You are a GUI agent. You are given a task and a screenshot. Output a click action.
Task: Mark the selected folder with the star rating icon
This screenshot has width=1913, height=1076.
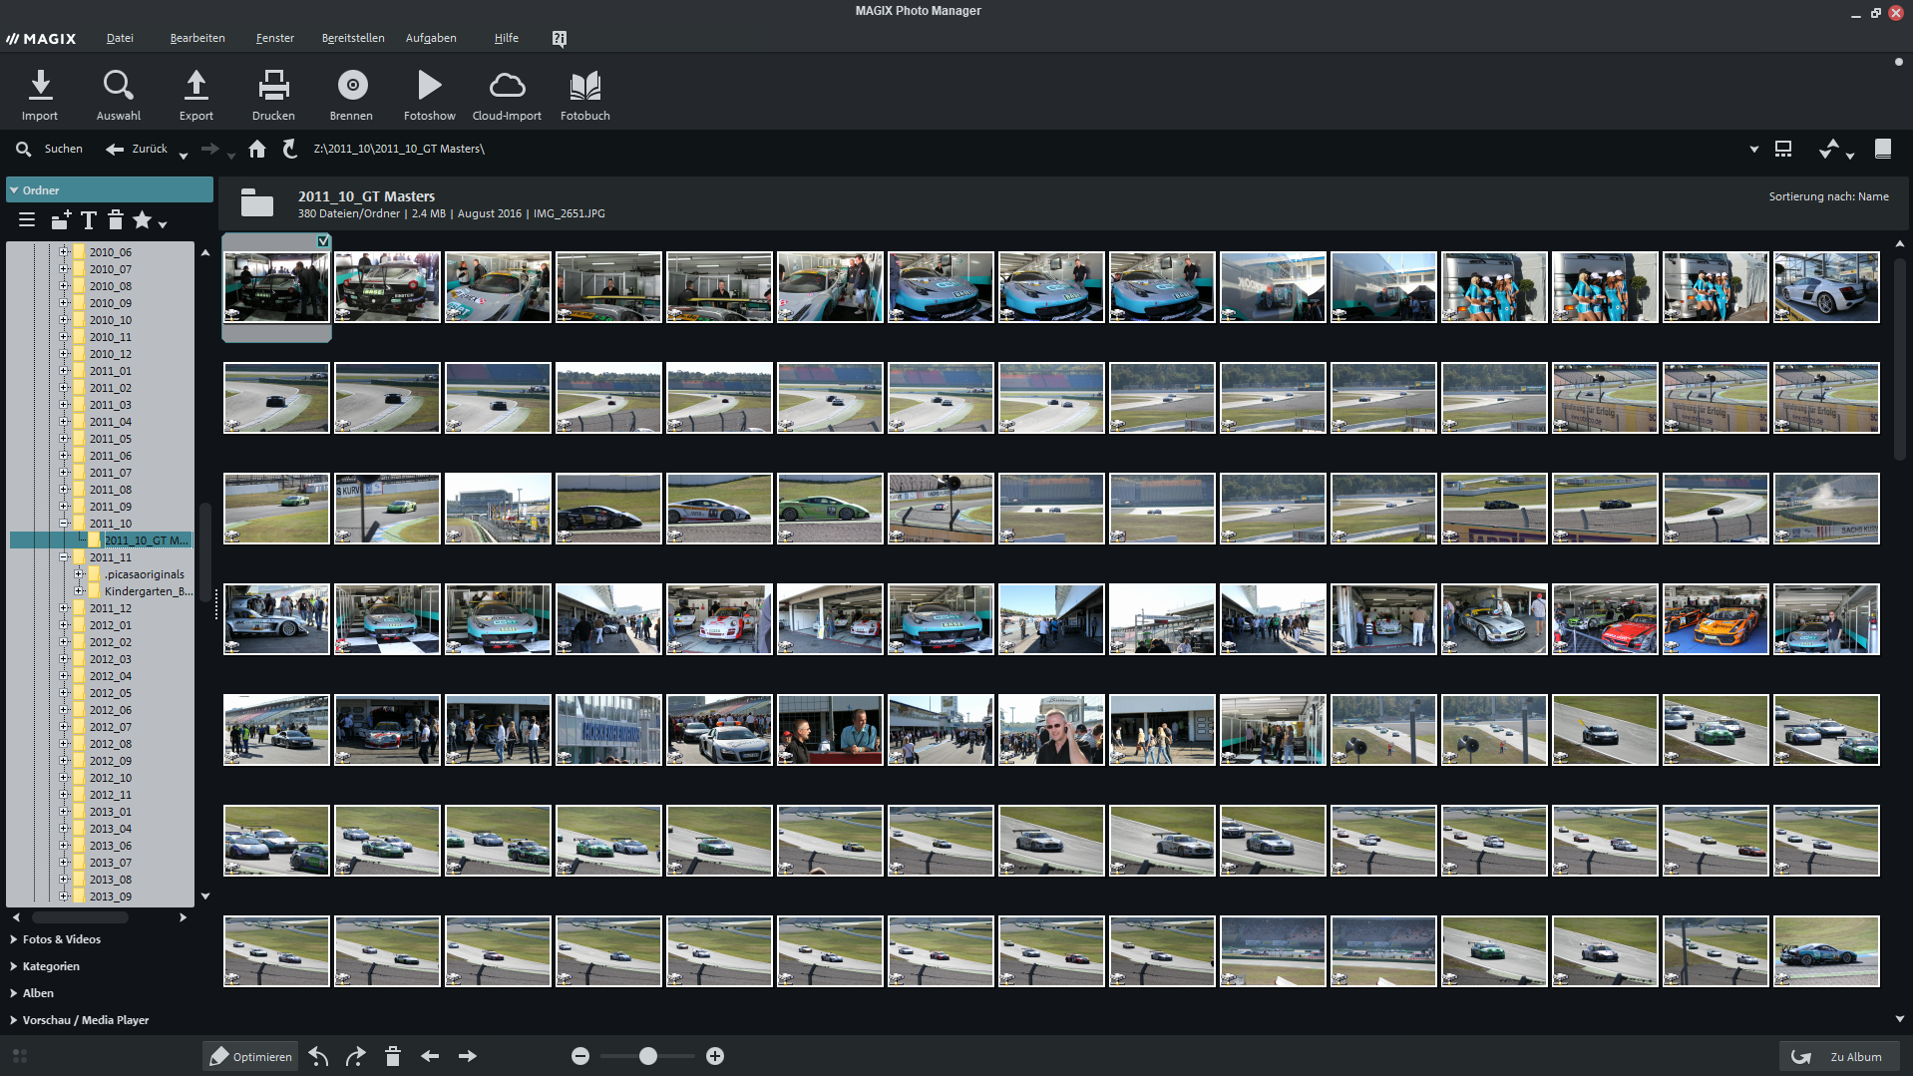(144, 220)
